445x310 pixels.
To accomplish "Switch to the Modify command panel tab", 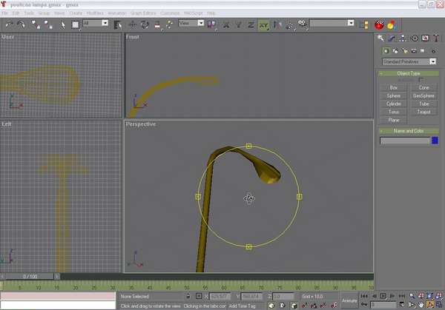I will [x=392, y=38].
